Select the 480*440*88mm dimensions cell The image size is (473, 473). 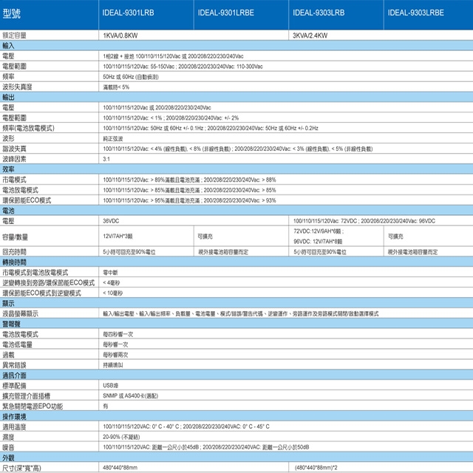click(x=121, y=467)
